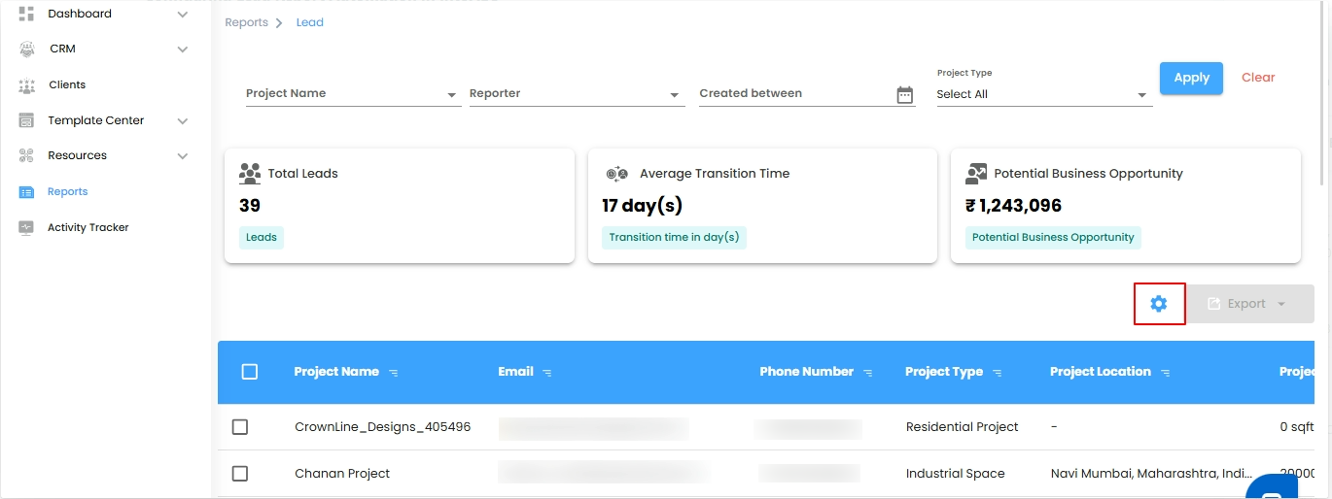The height and width of the screenshot is (499, 1332).
Task: Open the calendar date picker icon
Action: 905,94
